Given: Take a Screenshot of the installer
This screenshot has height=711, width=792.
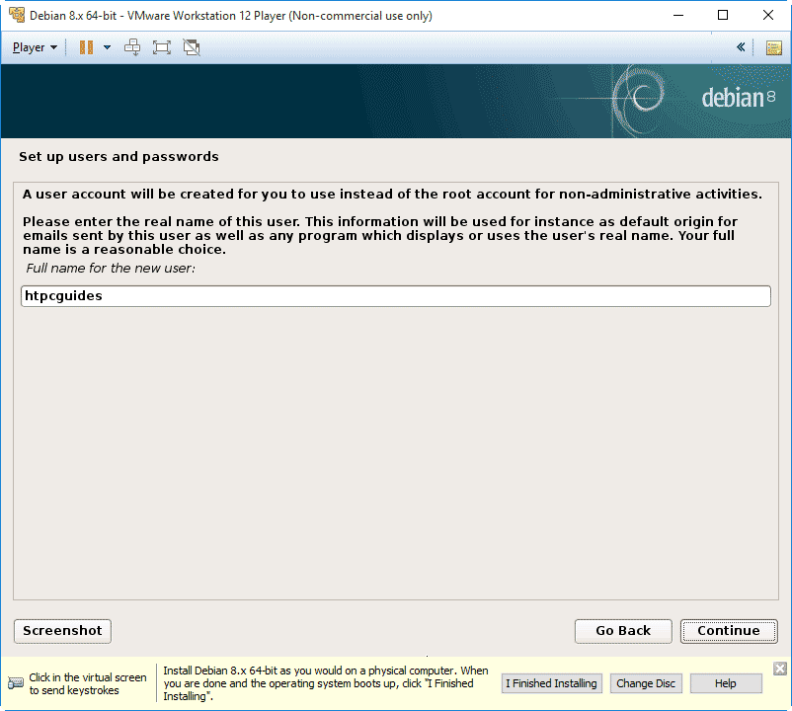Looking at the screenshot, I should 62,631.
